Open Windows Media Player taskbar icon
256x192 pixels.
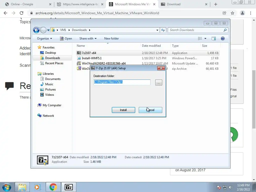[x=37, y=187]
